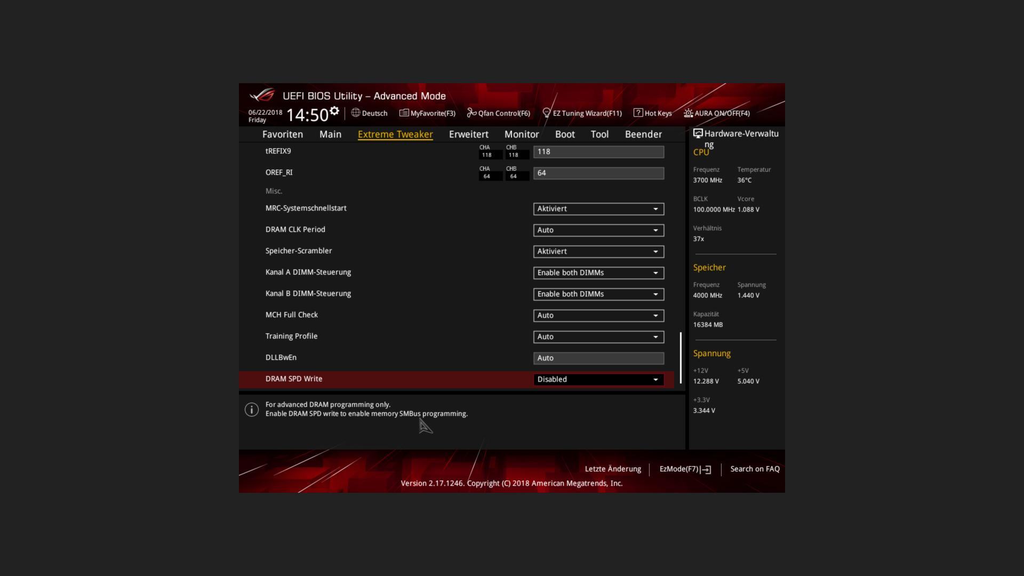This screenshot has width=1024, height=576.
Task: Go to the Beender tab
Action: coord(643,134)
